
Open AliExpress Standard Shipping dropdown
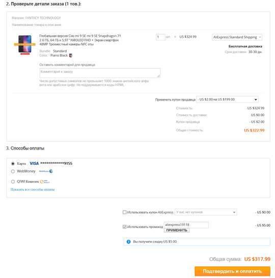tap(237, 37)
